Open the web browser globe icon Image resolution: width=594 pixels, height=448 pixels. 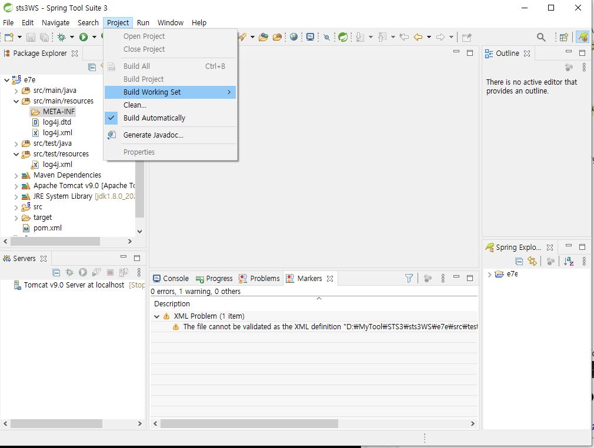point(293,37)
